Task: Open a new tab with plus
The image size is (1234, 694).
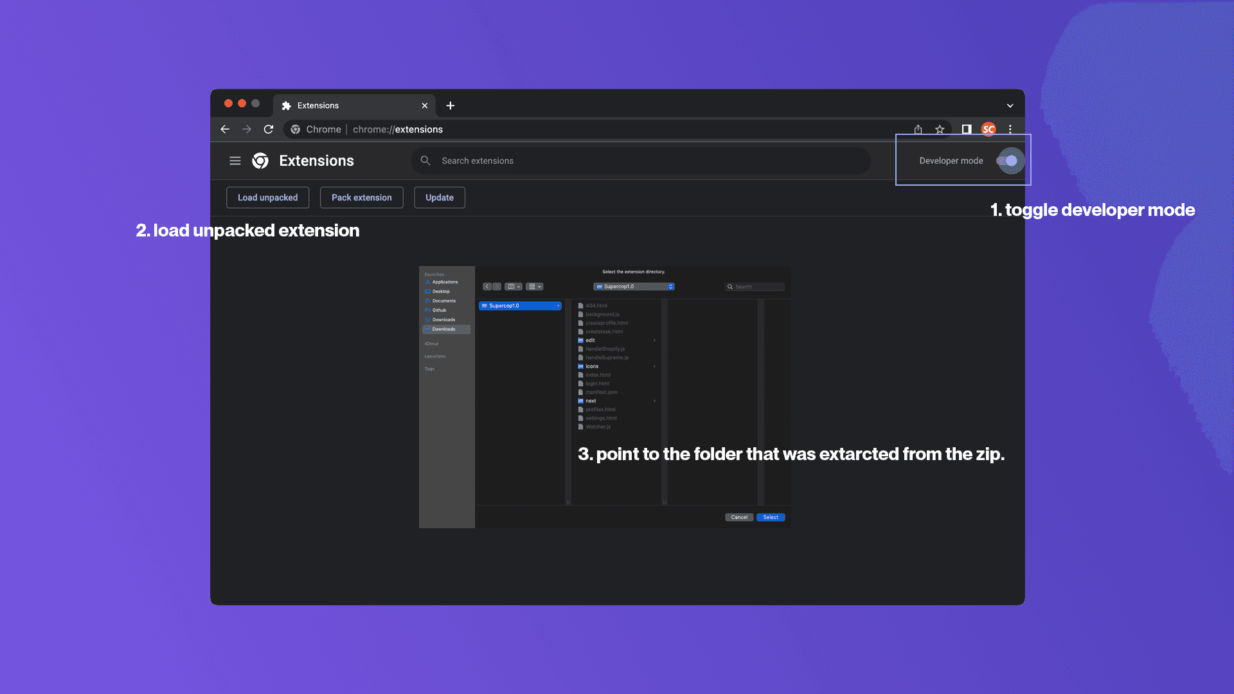Action: click(x=451, y=105)
